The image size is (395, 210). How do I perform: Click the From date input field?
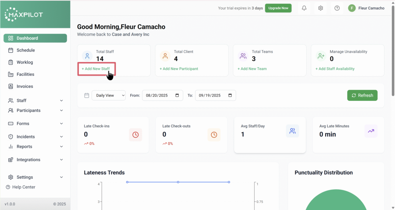(162, 95)
